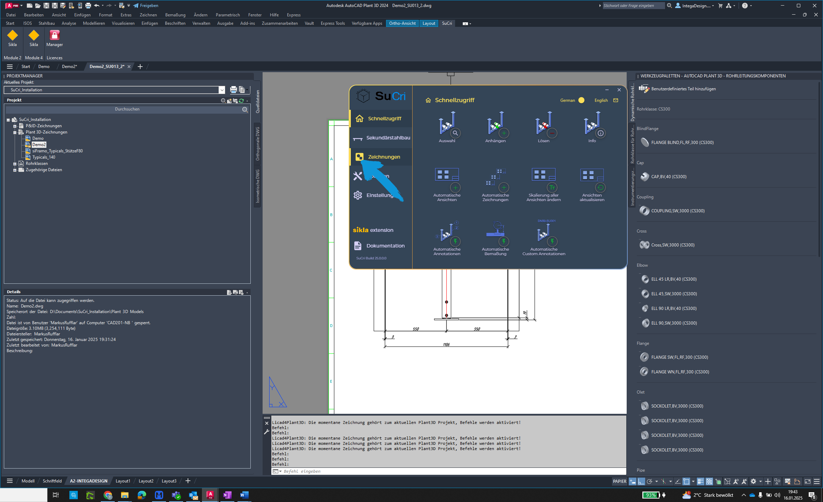The image size is (823, 502).
Task: Click the command line customize wrench icon
Action: [x=267, y=432]
